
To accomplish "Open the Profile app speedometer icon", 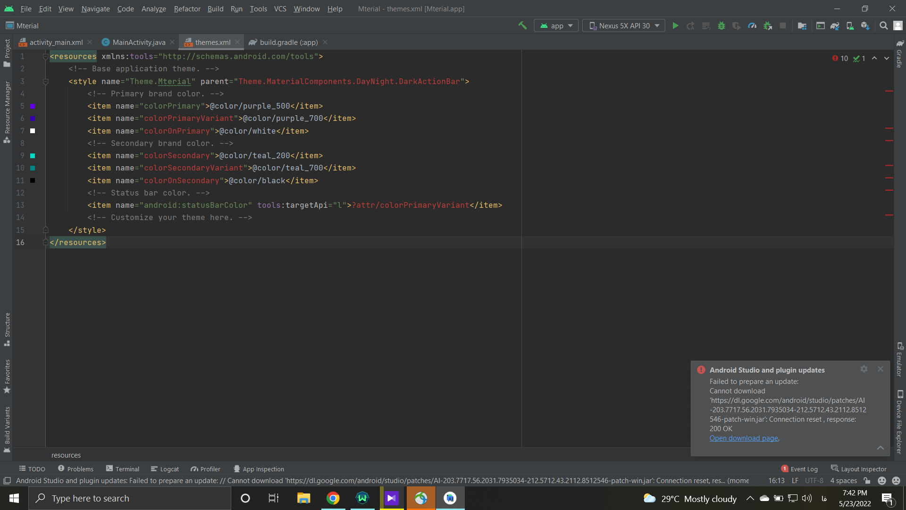I will click(752, 25).
